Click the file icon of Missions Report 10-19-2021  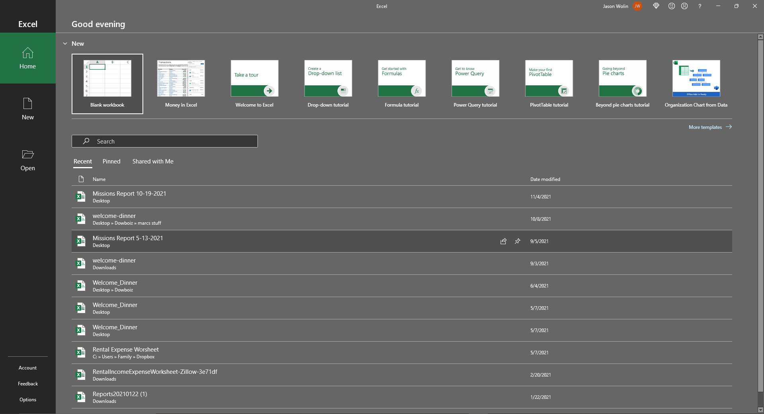81,196
